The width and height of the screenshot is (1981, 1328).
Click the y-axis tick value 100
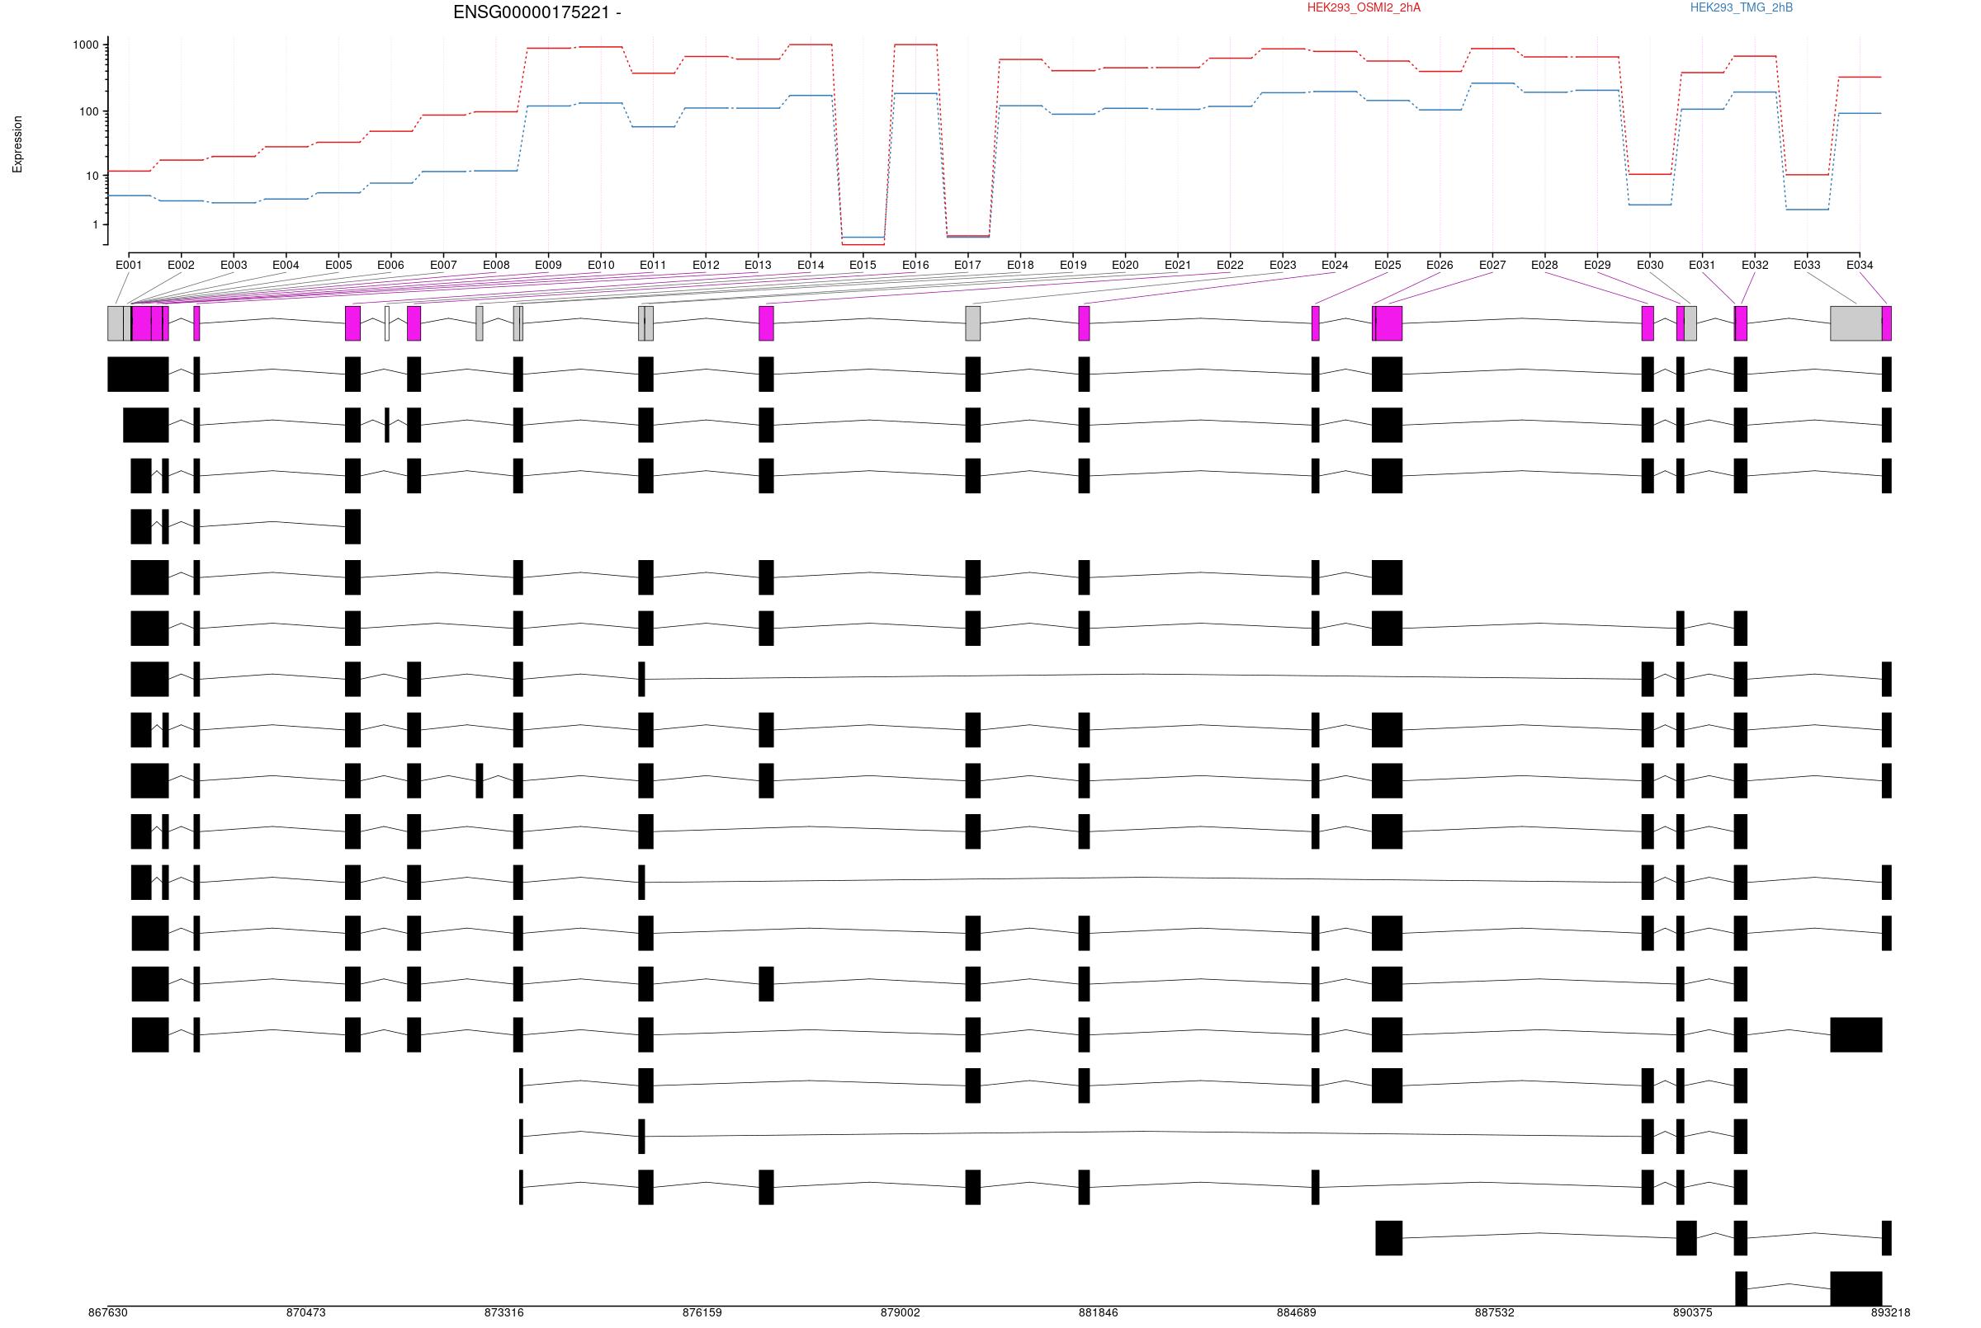pos(90,112)
